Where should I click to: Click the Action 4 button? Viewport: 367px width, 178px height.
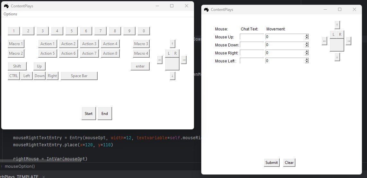110,44
